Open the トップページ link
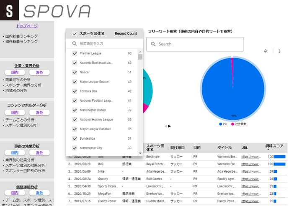Image resolution: width=289 pixels, height=206 pixels. click(27, 26)
